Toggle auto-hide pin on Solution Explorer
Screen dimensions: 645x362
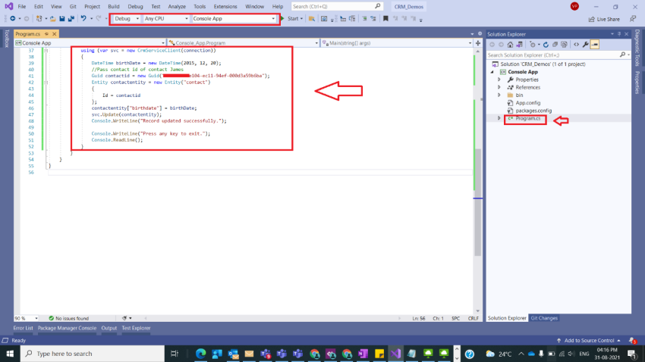click(x=619, y=34)
